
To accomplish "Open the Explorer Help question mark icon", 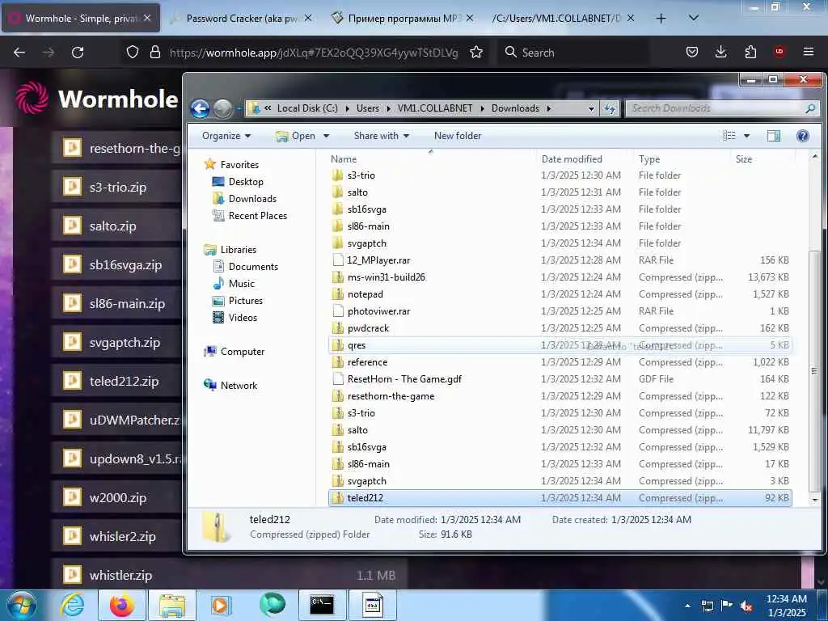I will pos(803,136).
